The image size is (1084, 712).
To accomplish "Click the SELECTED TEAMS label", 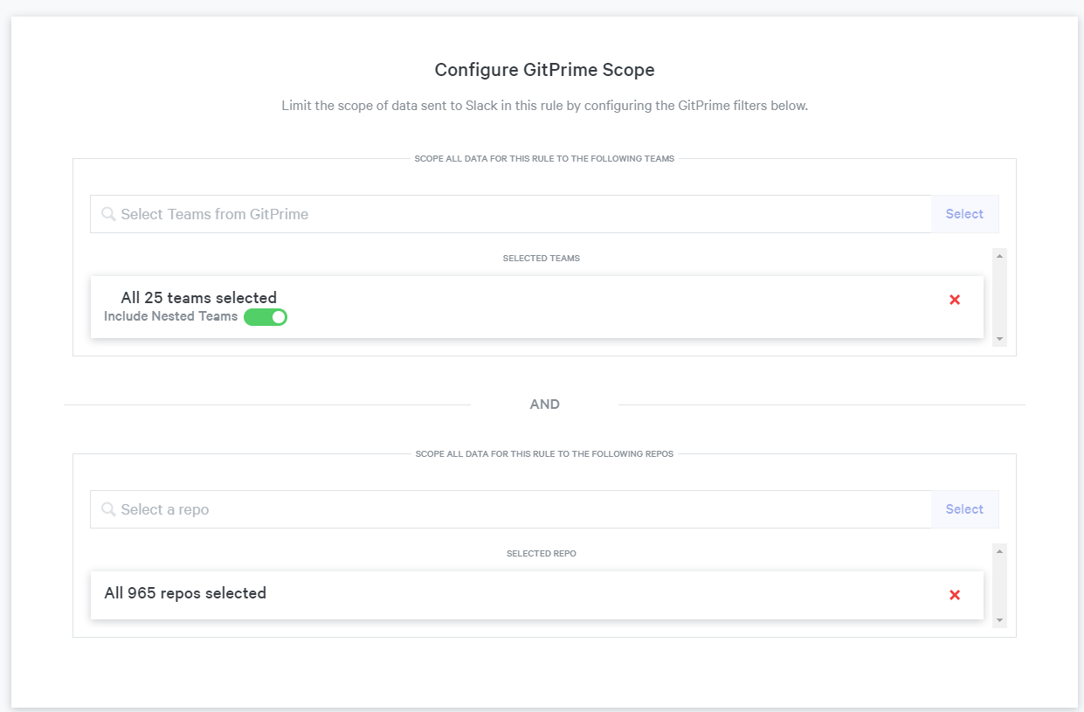I will 542,259.
